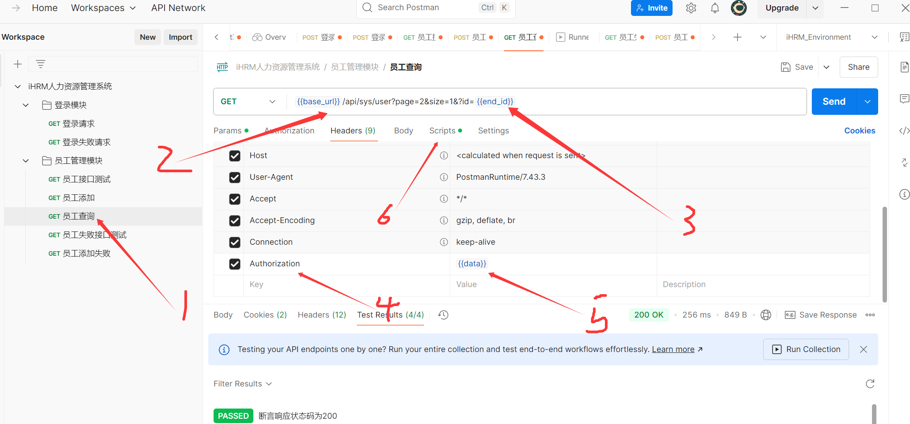Click info icon for Accept-Encoding header
This screenshot has width=910, height=424.
pos(444,220)
